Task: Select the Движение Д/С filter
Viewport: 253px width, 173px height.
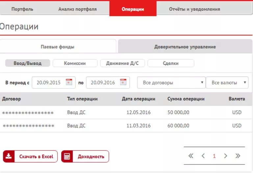Action: 122,63
